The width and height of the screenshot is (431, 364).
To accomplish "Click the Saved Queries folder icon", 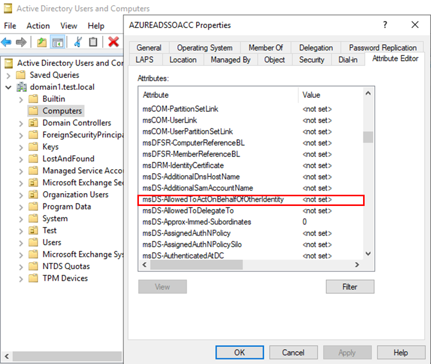I will pos(21,75).
